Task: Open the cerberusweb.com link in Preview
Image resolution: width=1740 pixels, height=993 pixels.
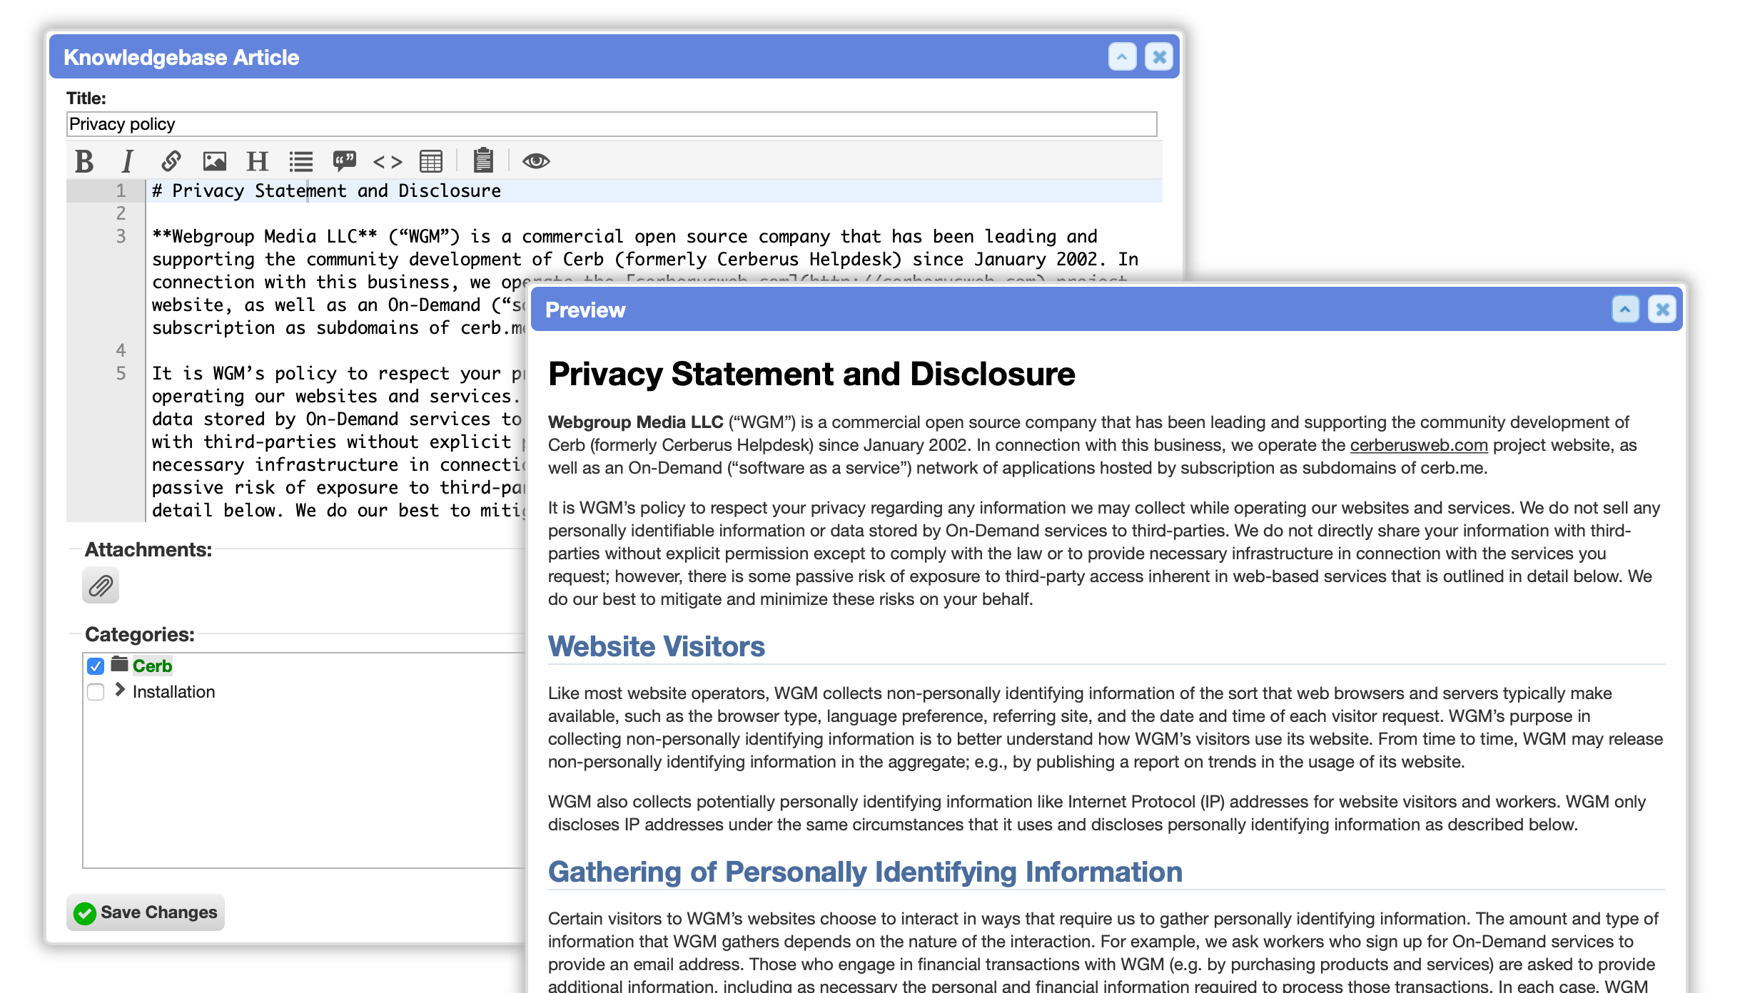Action: point(1419,445)
